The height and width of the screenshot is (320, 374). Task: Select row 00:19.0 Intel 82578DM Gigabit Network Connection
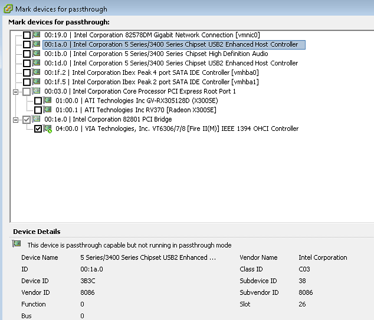[152, 35]
